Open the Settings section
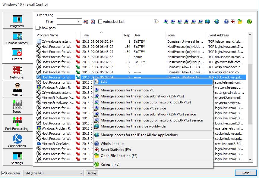This screenshot has width=259, height=178. (17, 158)
